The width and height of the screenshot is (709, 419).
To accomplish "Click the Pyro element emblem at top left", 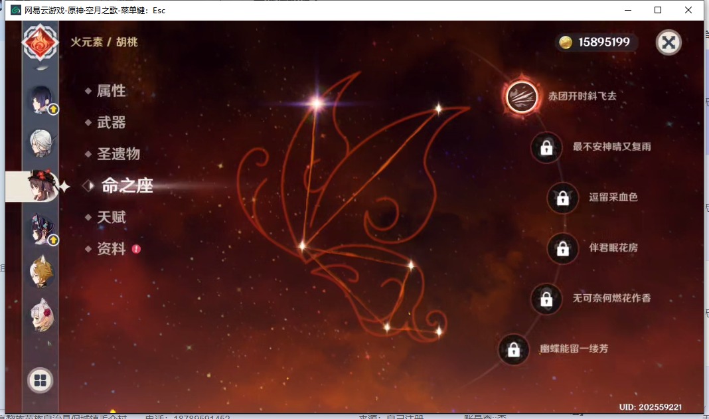I will pos(40,42).
